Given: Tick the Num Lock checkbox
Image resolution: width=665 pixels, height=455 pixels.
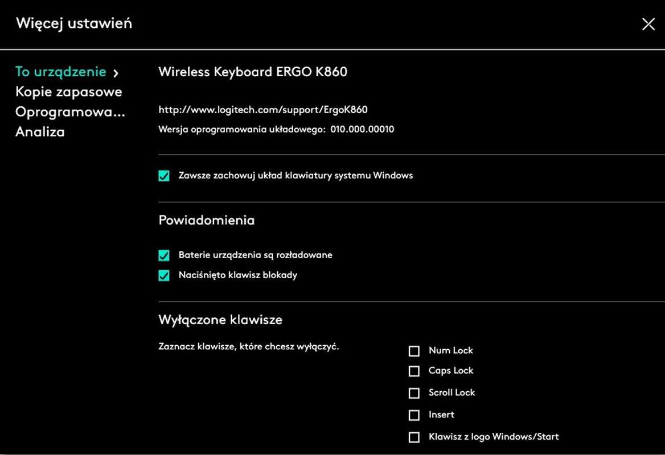Looking at the screenshot, I should (x=414, y=351).
